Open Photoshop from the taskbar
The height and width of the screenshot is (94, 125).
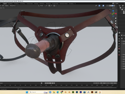[x=77, y=92]
